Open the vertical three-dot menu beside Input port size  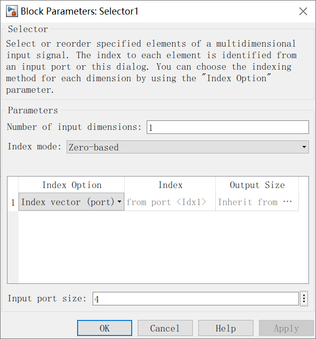coord(304,298)
